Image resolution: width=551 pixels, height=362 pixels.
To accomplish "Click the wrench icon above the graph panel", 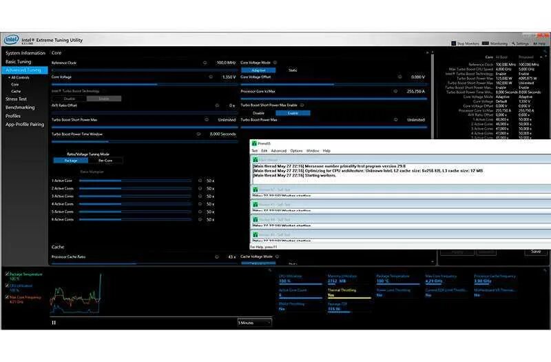I will point(270,270).
